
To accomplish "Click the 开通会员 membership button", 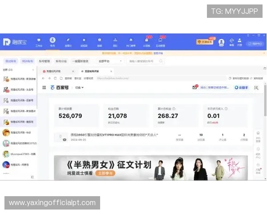I will 205,42.
